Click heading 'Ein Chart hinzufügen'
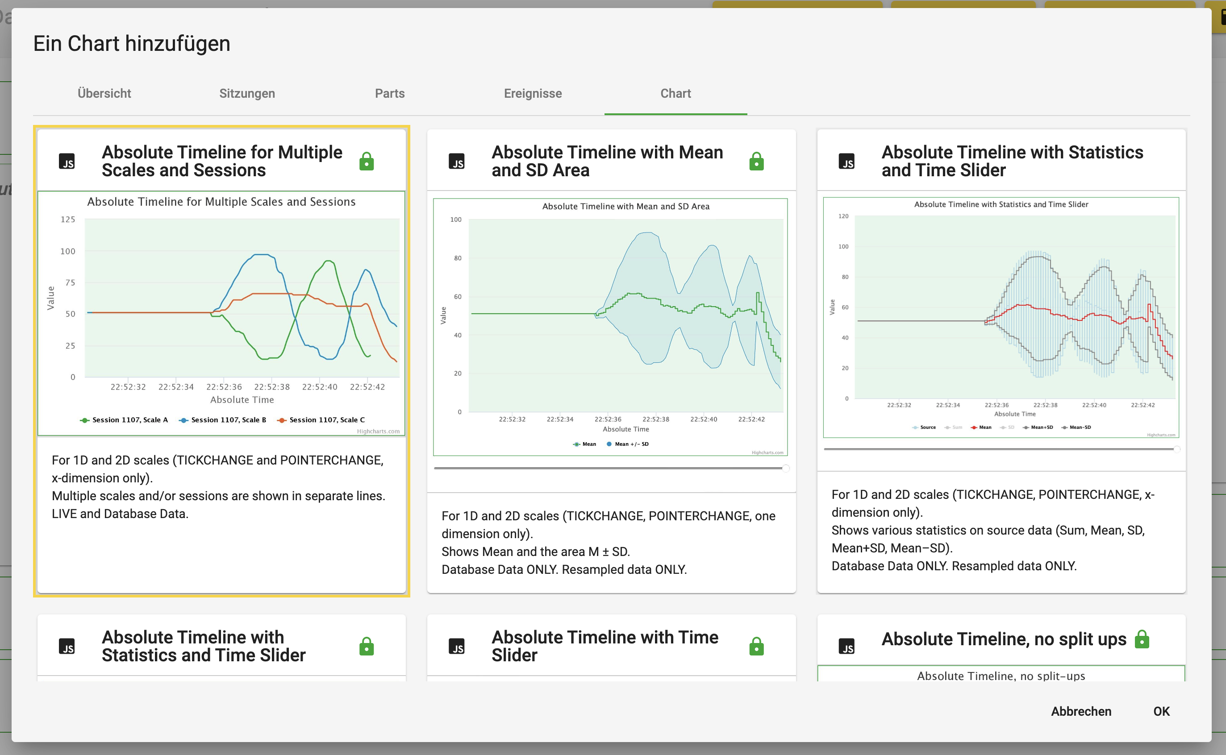 [x=132, y=44]
